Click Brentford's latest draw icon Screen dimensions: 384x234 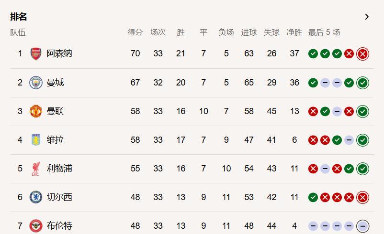[x=362, y=226]
